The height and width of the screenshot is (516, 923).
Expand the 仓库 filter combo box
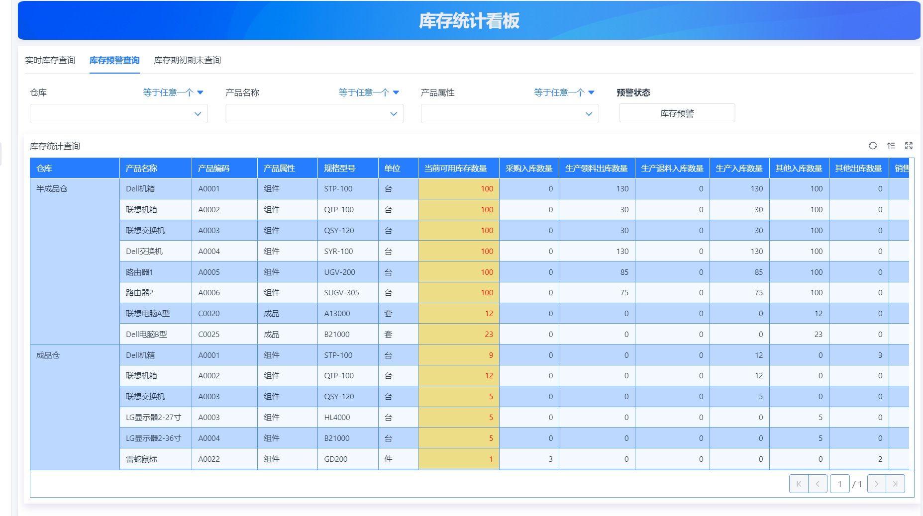119,113
